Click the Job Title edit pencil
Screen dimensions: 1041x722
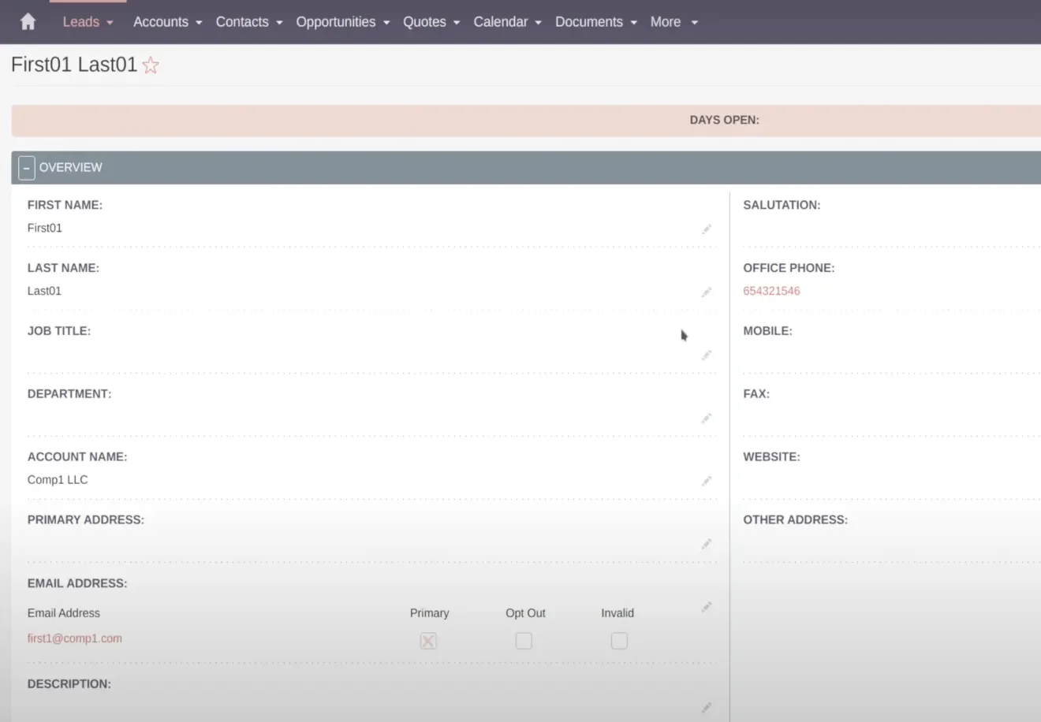pos(706,355)
